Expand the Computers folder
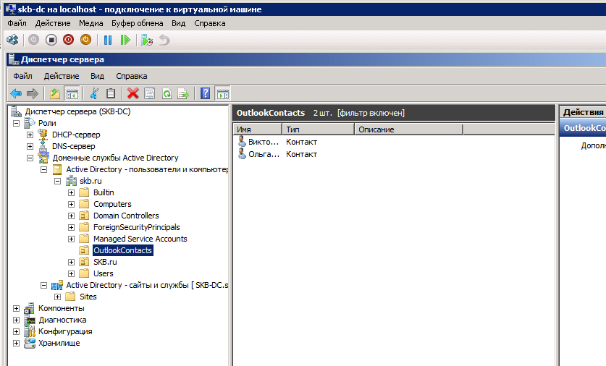Screen dimensions: 606x366 [71, 204]
